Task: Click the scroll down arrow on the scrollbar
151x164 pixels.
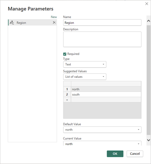Action: (148, 140)
